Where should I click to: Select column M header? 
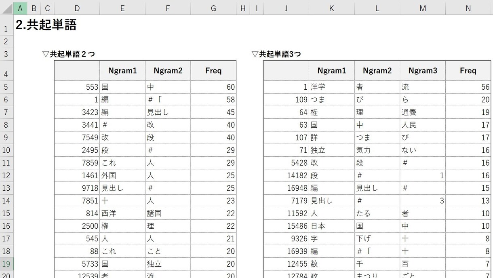click(423, 8)
